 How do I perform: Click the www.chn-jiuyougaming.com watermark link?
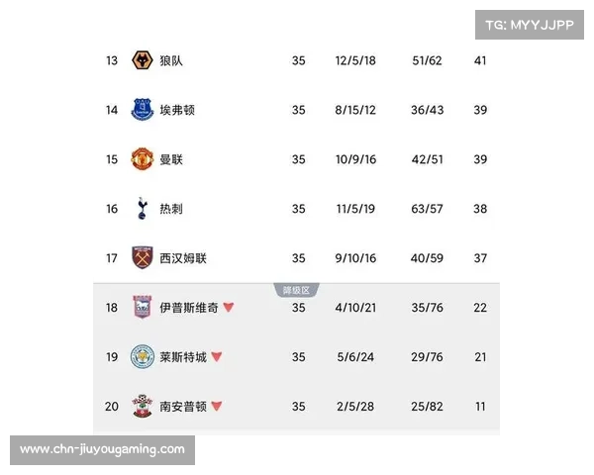[102, 449]
